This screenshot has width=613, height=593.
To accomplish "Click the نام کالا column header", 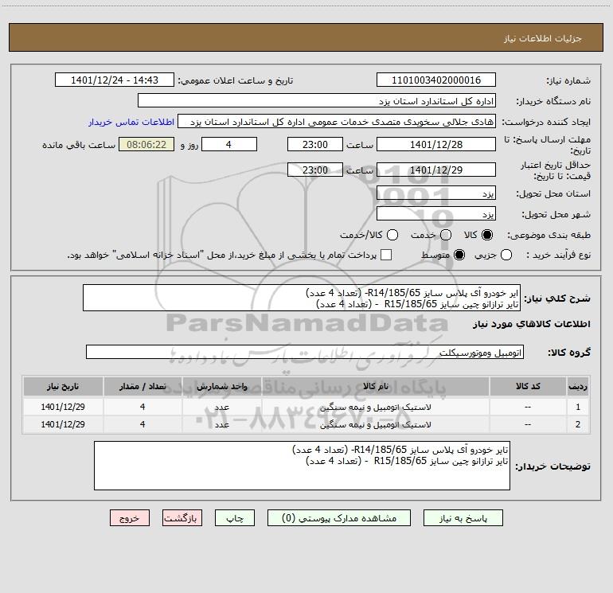I will [x=375, y=387].
